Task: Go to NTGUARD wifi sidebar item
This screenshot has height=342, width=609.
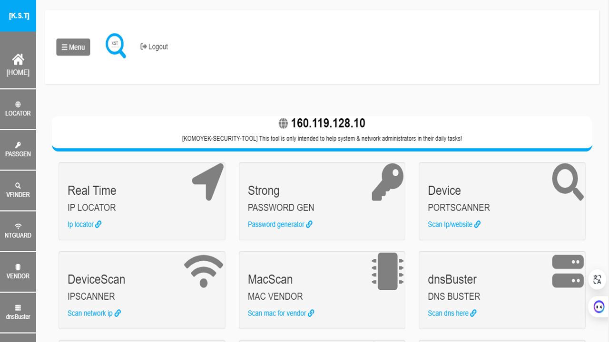Action: point(18,231)
